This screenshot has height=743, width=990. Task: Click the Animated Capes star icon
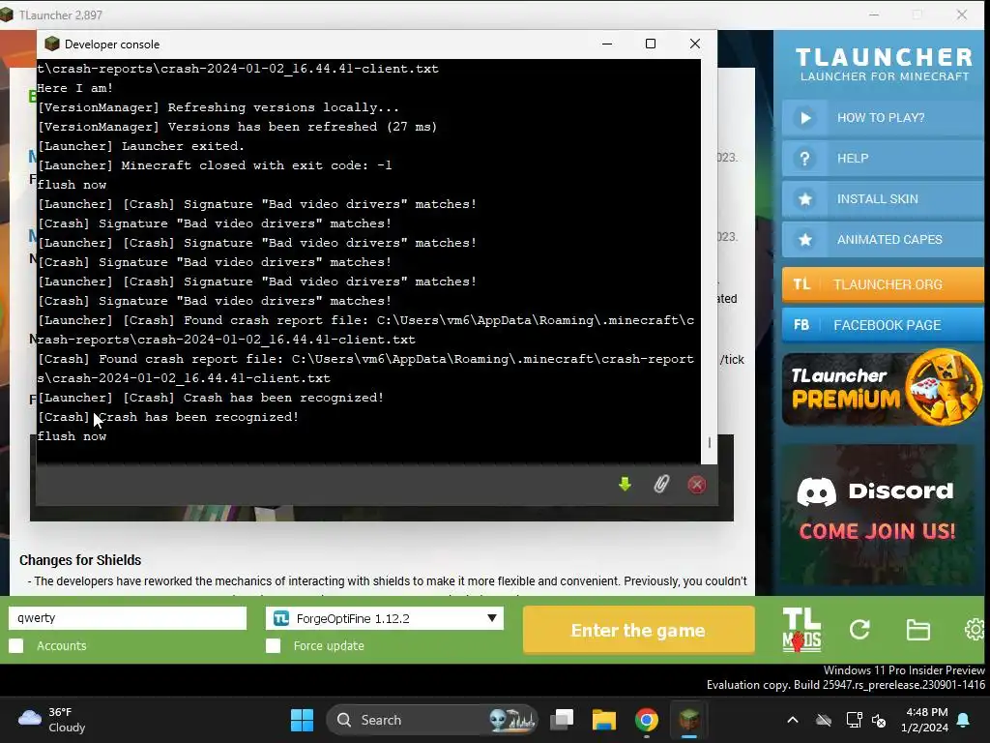click(805, 240)
